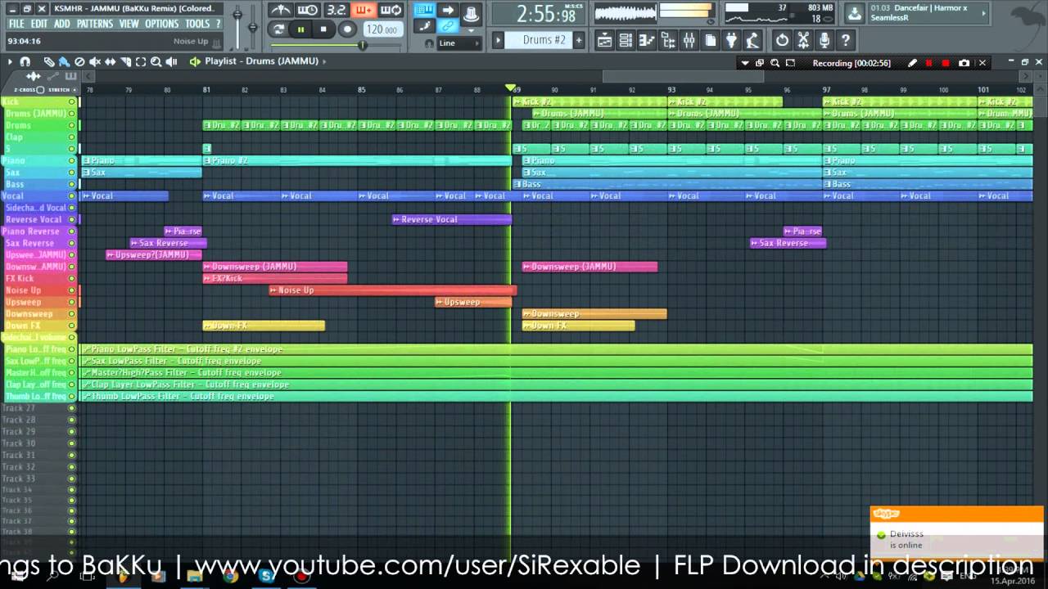Mute the Reverse Vocal track

[x=72, y=219]
